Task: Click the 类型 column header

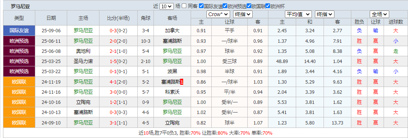Action: pyautogui.click(x=19, y=18)
